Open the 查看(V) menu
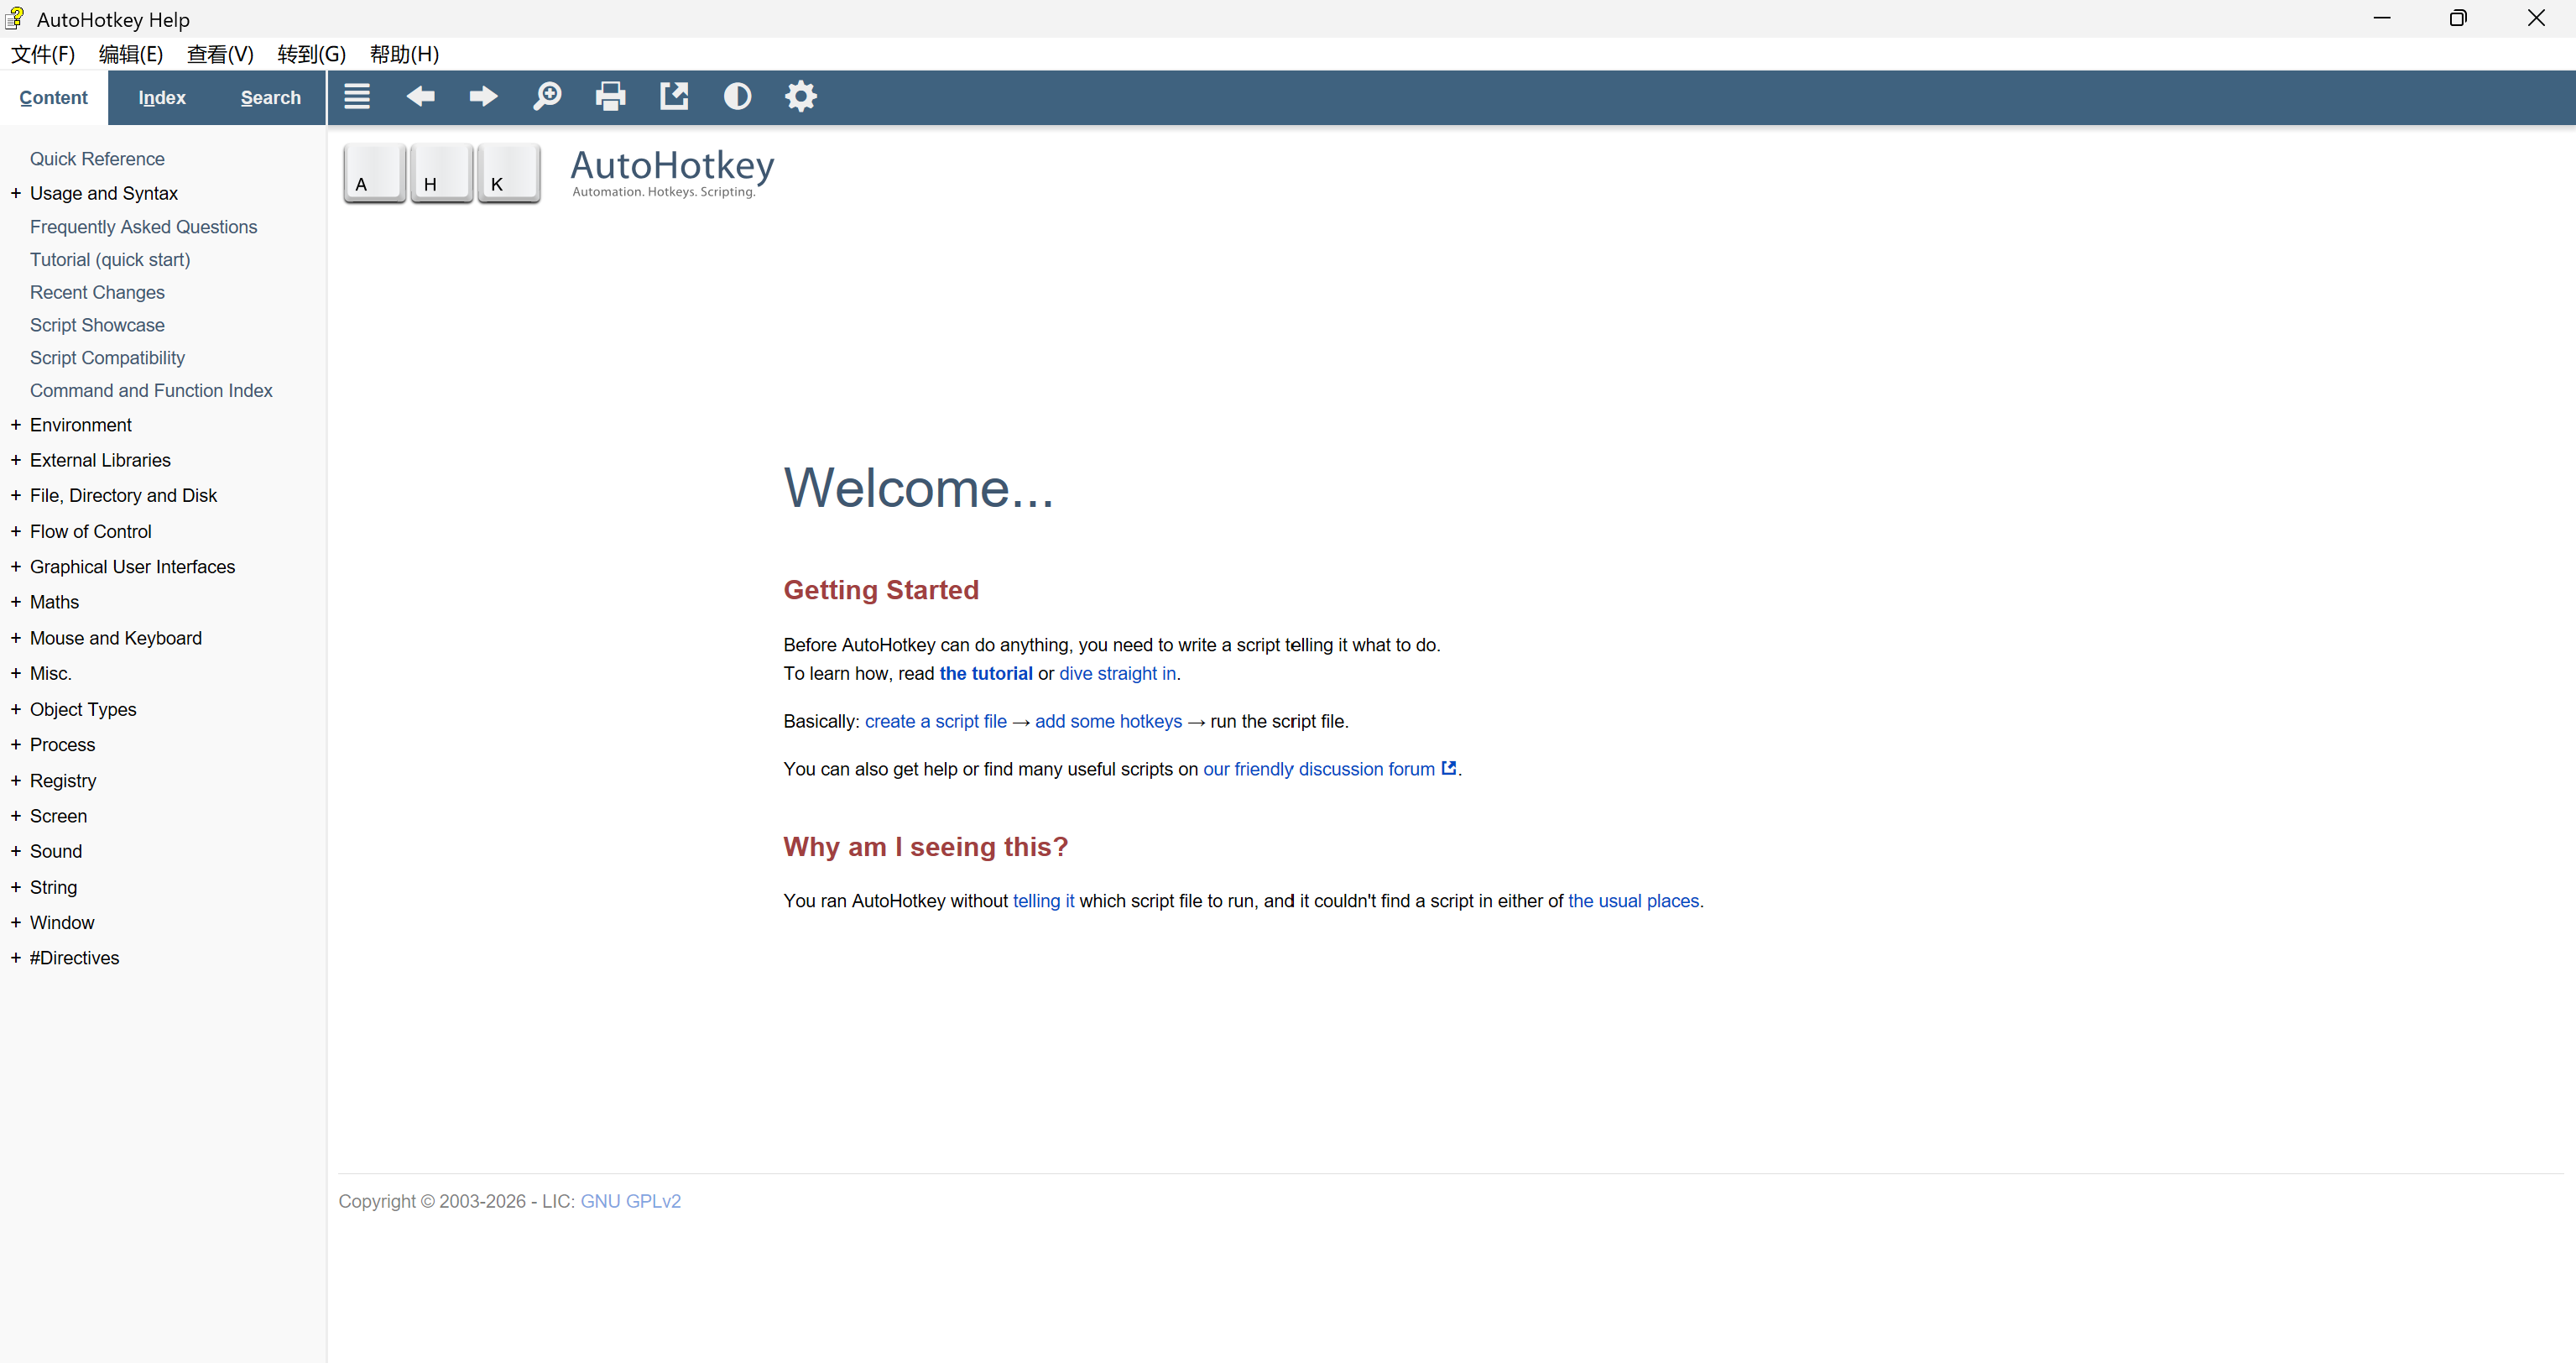This screenshot has height=1363, width=2576. click(220, 54)
